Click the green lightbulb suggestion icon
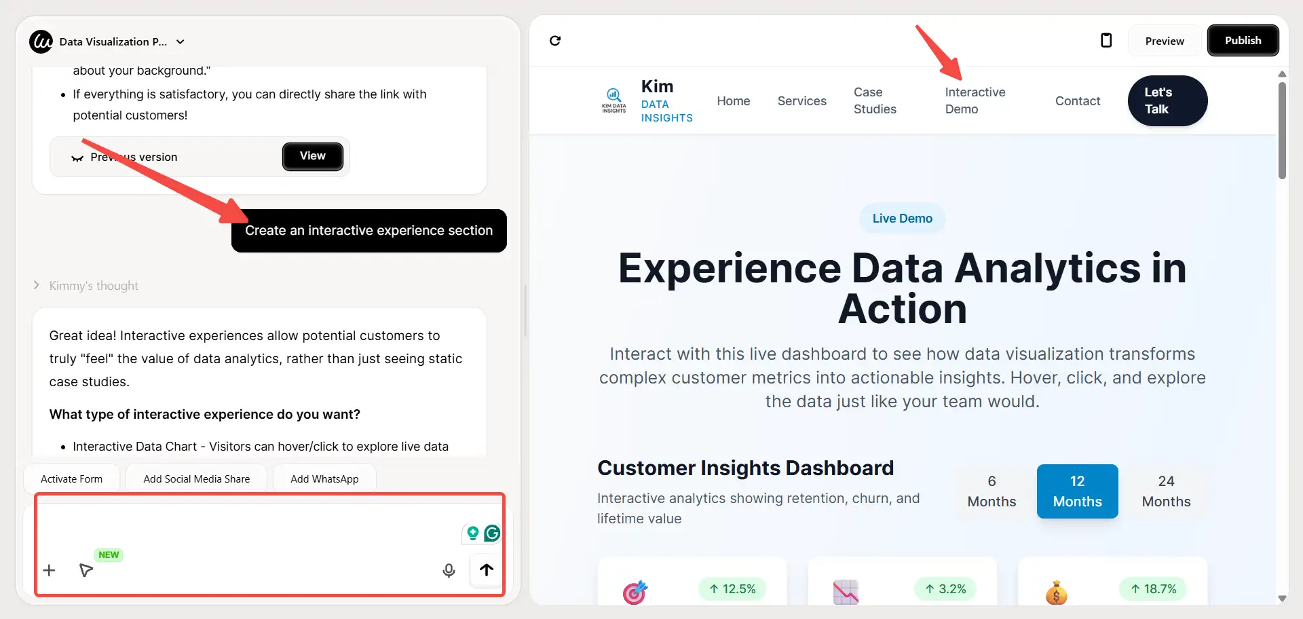1303x619 pixels. (x=473, y=533)
